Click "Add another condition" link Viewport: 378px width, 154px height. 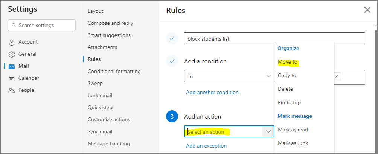pos(212,93)
